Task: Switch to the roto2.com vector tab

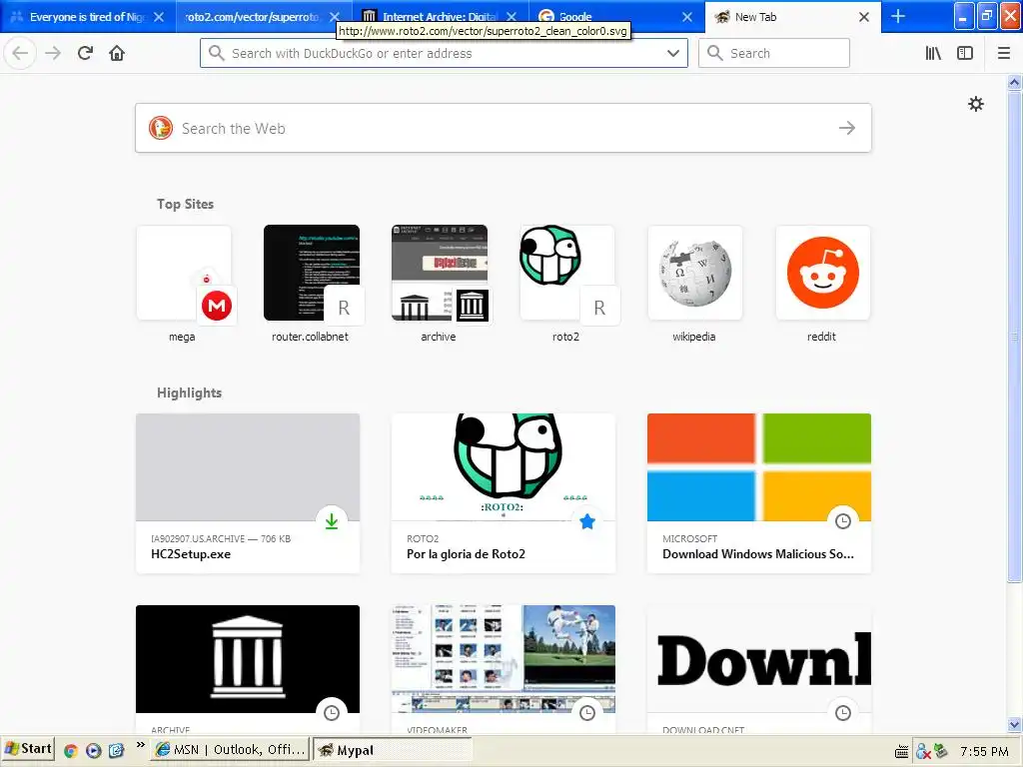Action: point(264,17)
